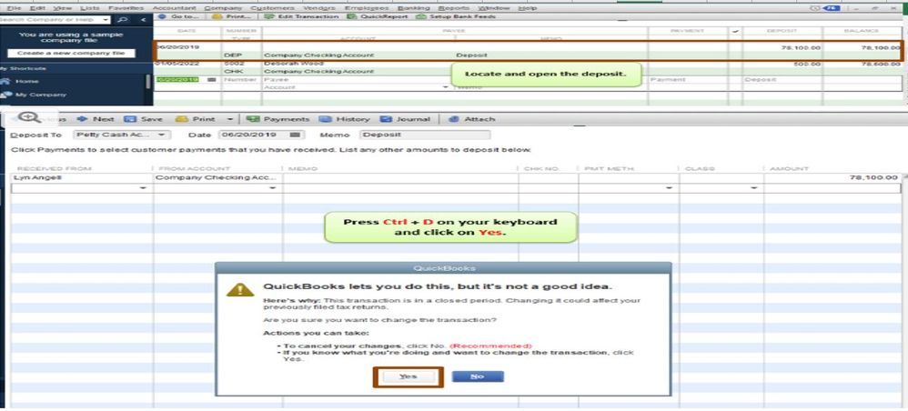This screenshot has height=411, width=908.
Task: Open the File menu
Action: tap(15, 8)
